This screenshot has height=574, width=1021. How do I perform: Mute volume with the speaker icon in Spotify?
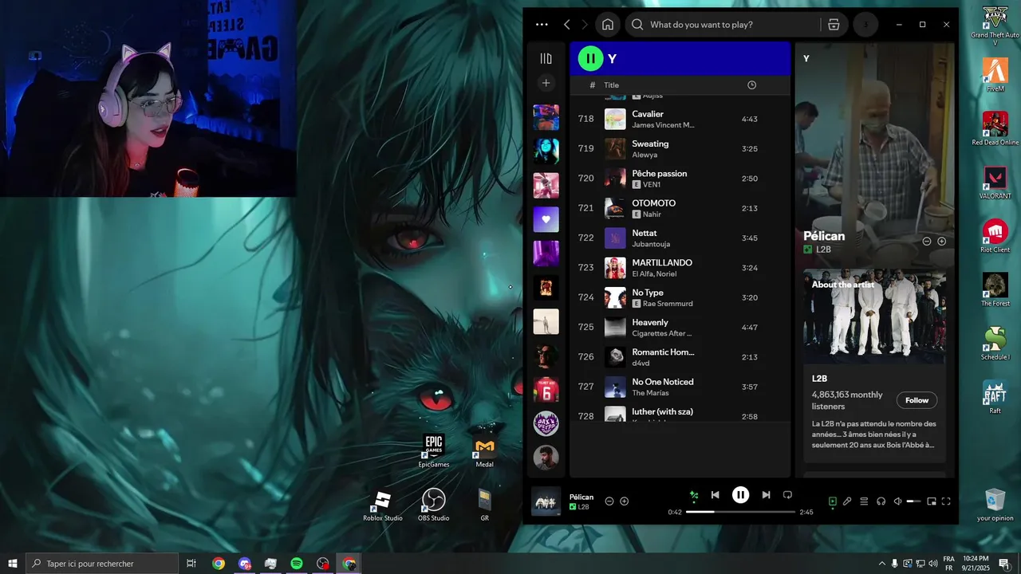897,501
